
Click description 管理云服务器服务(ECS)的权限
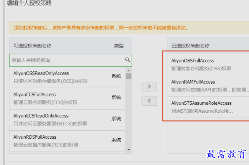point(45,102)
